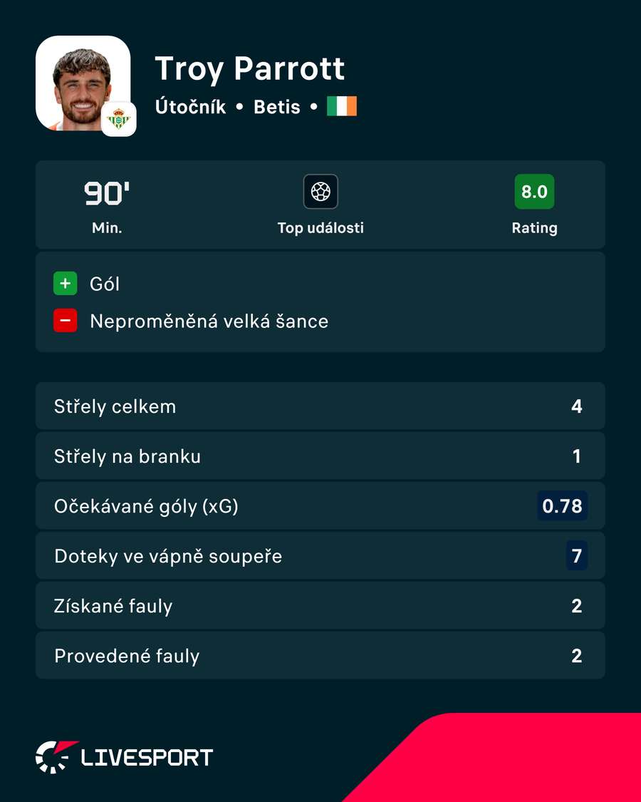Click the soccer ball Top události icon
641x802 pixels.
click(320, 192)
